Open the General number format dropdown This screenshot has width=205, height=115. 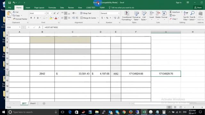pyautogui.click(x=119, y=13)
